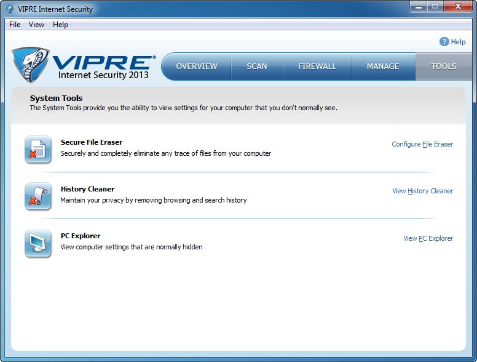This screenshot has height=362, width=477.
Task: Open View History Cleaner link
Action: tap(422, 191)
